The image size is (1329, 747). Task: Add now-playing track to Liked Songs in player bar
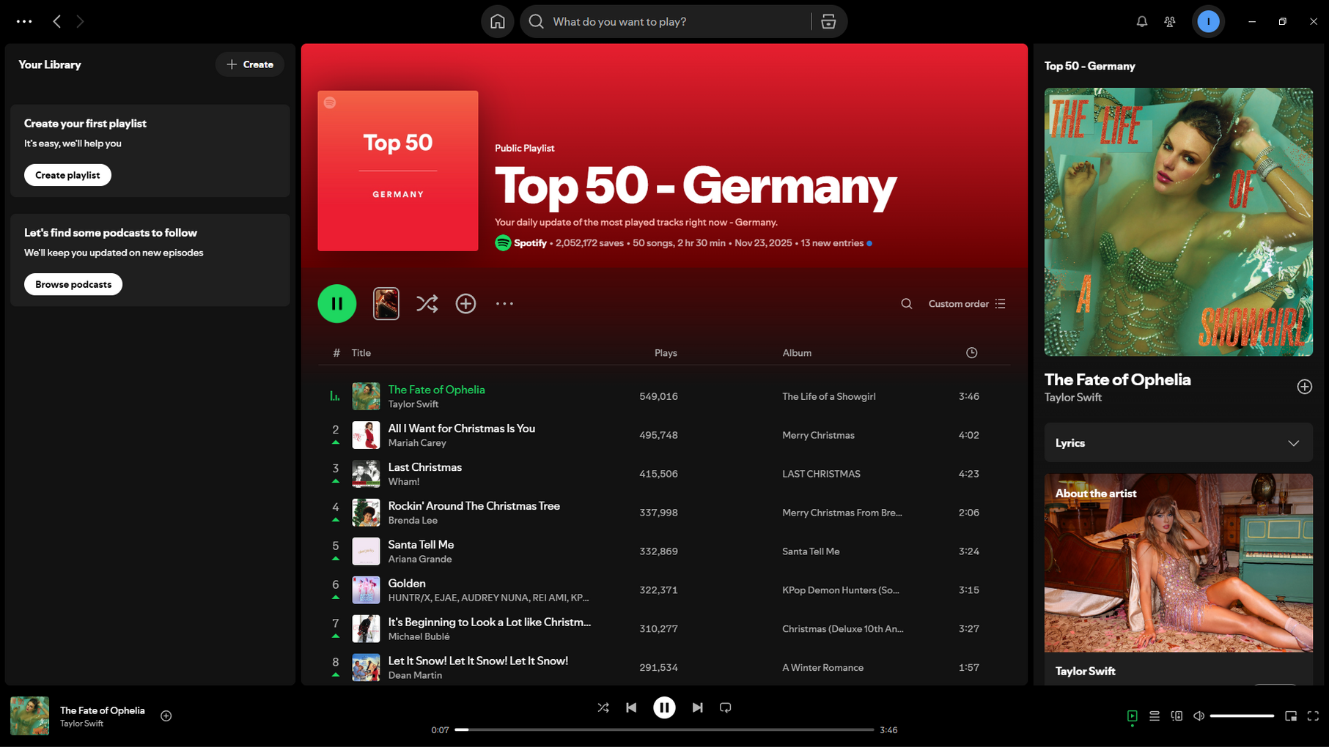(166, 716)
